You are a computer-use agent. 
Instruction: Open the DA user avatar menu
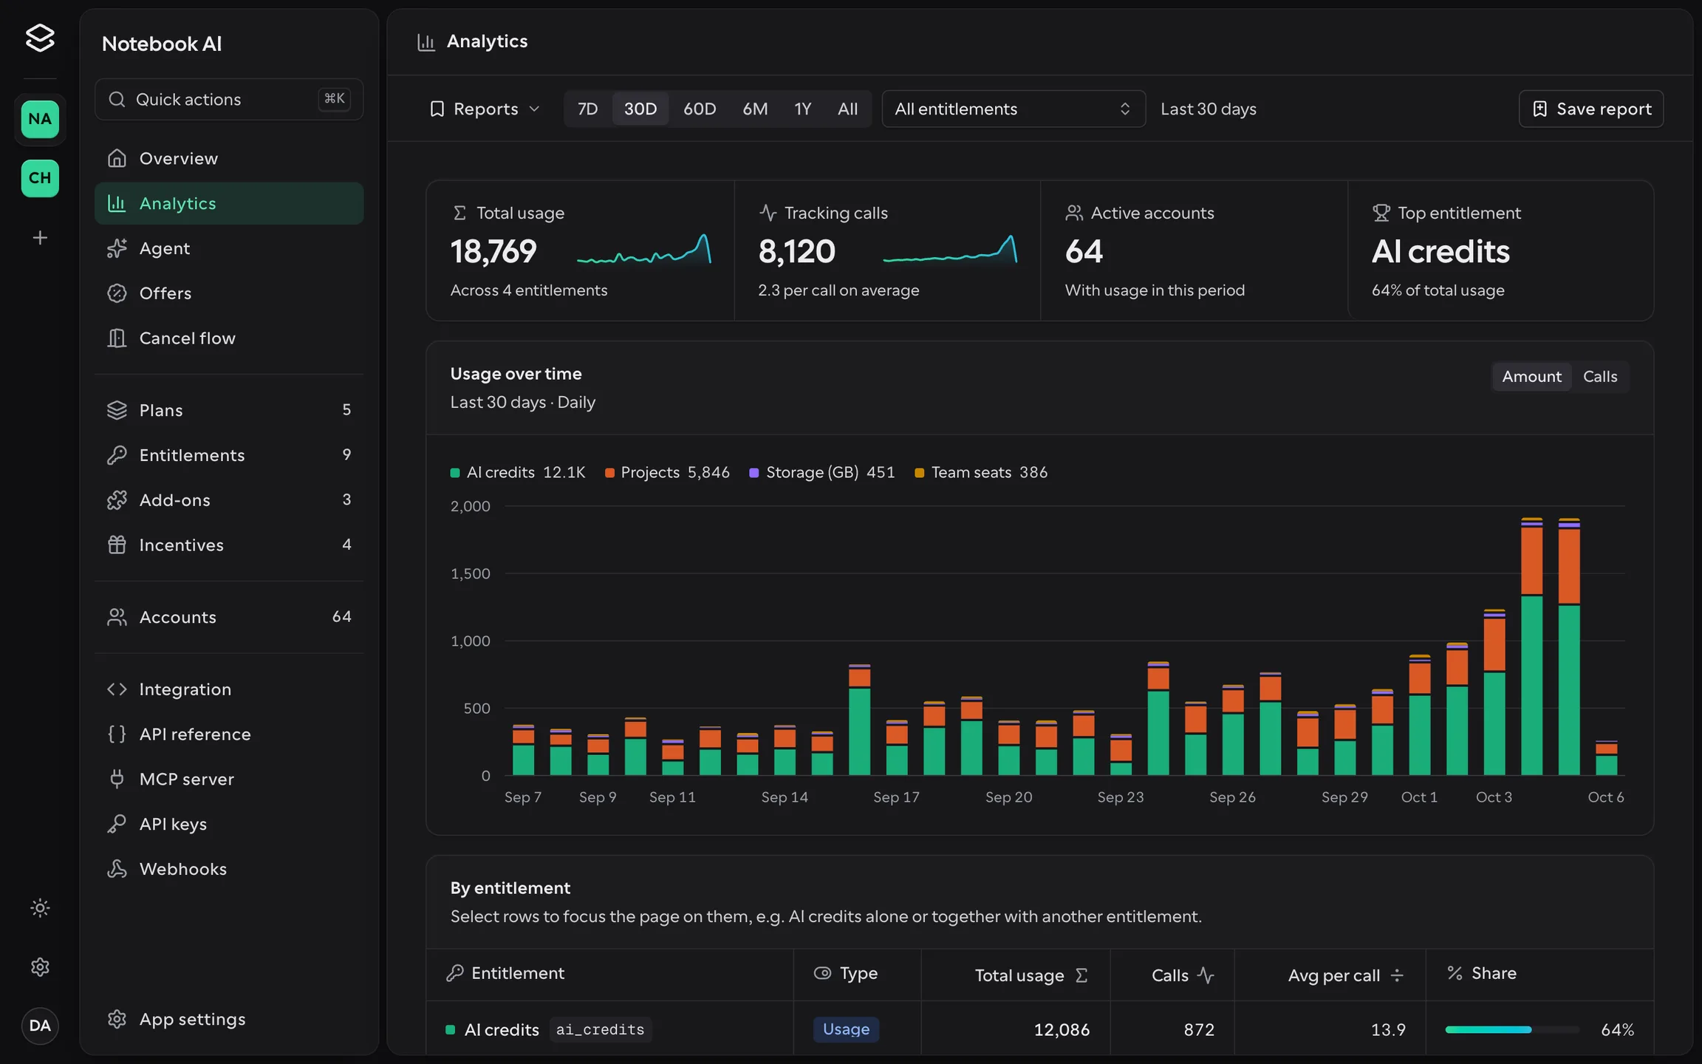coord(40,1026)
